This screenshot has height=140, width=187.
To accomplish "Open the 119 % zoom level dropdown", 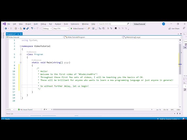I will (10, 110).
